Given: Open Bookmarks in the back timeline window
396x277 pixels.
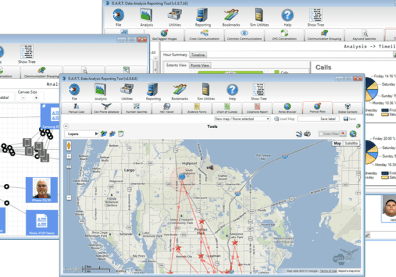Looking at the screenshot, I should pyautogui.click(x=231, y=17).
